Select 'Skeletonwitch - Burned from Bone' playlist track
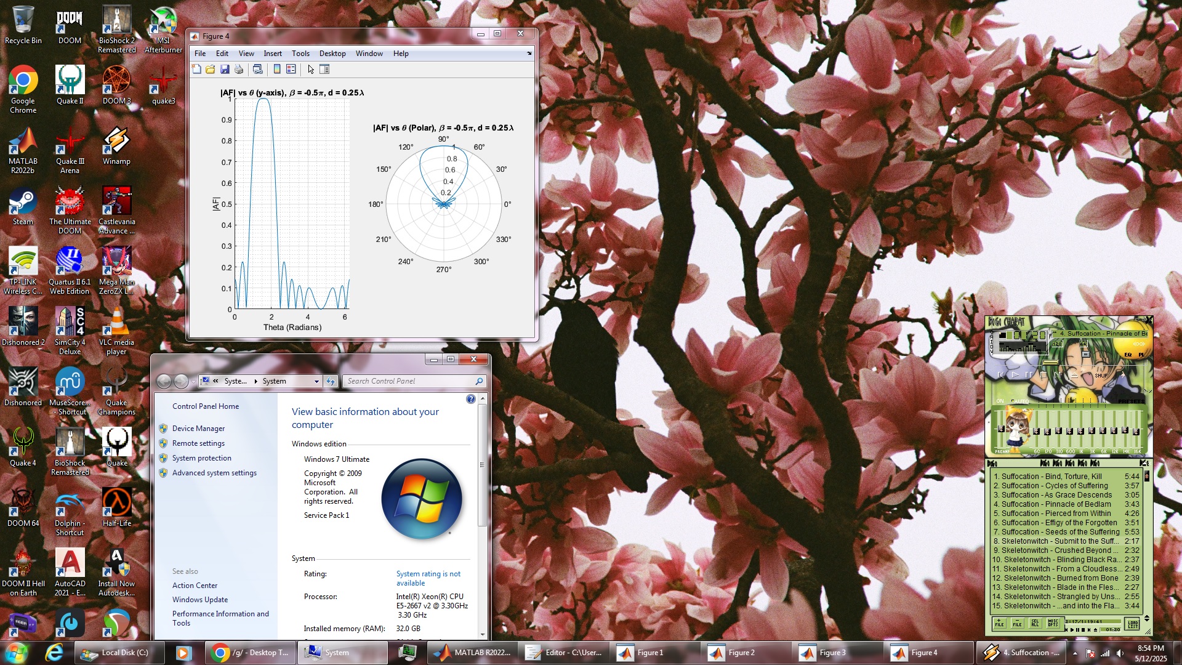Viewport: 1182px width, 665px height. click(x=1066, y=578)
